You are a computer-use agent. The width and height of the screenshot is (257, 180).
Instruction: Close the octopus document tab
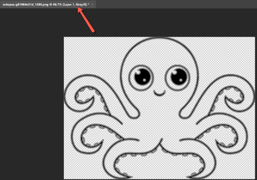tap(93, 4)
